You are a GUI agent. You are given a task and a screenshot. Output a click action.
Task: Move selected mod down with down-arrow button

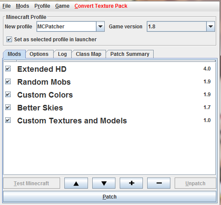click(104, 183)
